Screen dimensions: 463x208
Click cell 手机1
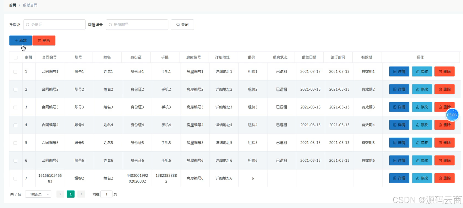[x=166, y=71]
